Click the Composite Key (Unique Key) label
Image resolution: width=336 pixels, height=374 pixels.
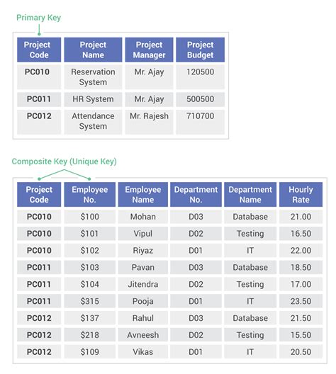click(x=65, y=161)
